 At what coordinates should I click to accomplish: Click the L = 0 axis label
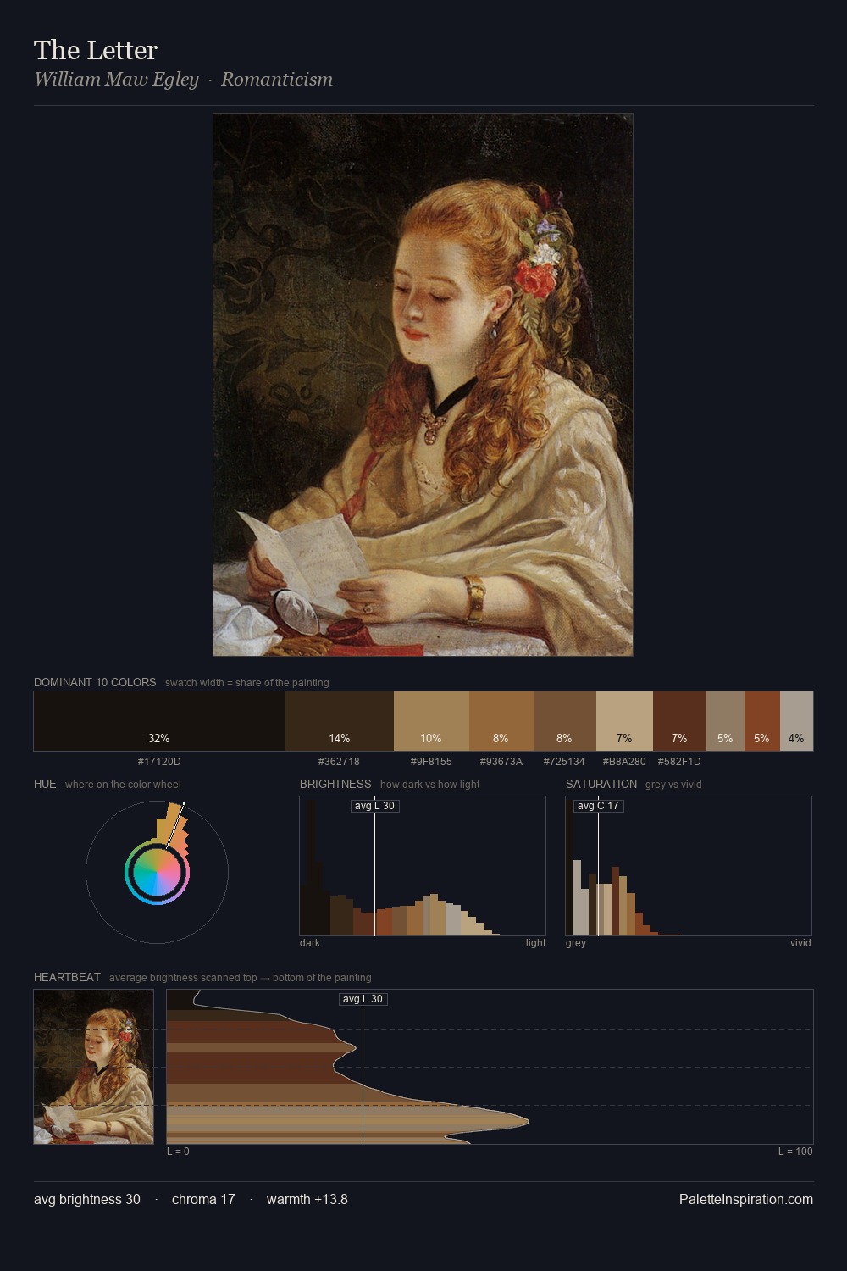[x=178, y=1152]
